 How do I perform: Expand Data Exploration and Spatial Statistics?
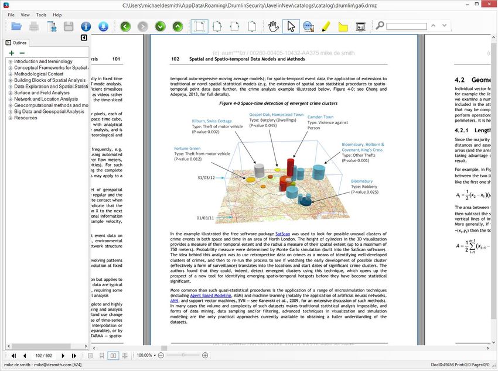[x=10, y=87]
